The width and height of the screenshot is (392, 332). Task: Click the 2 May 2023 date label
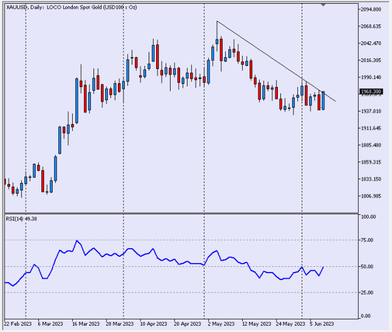click(221, 324)
